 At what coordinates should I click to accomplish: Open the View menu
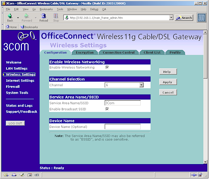[x=26, y=9]
